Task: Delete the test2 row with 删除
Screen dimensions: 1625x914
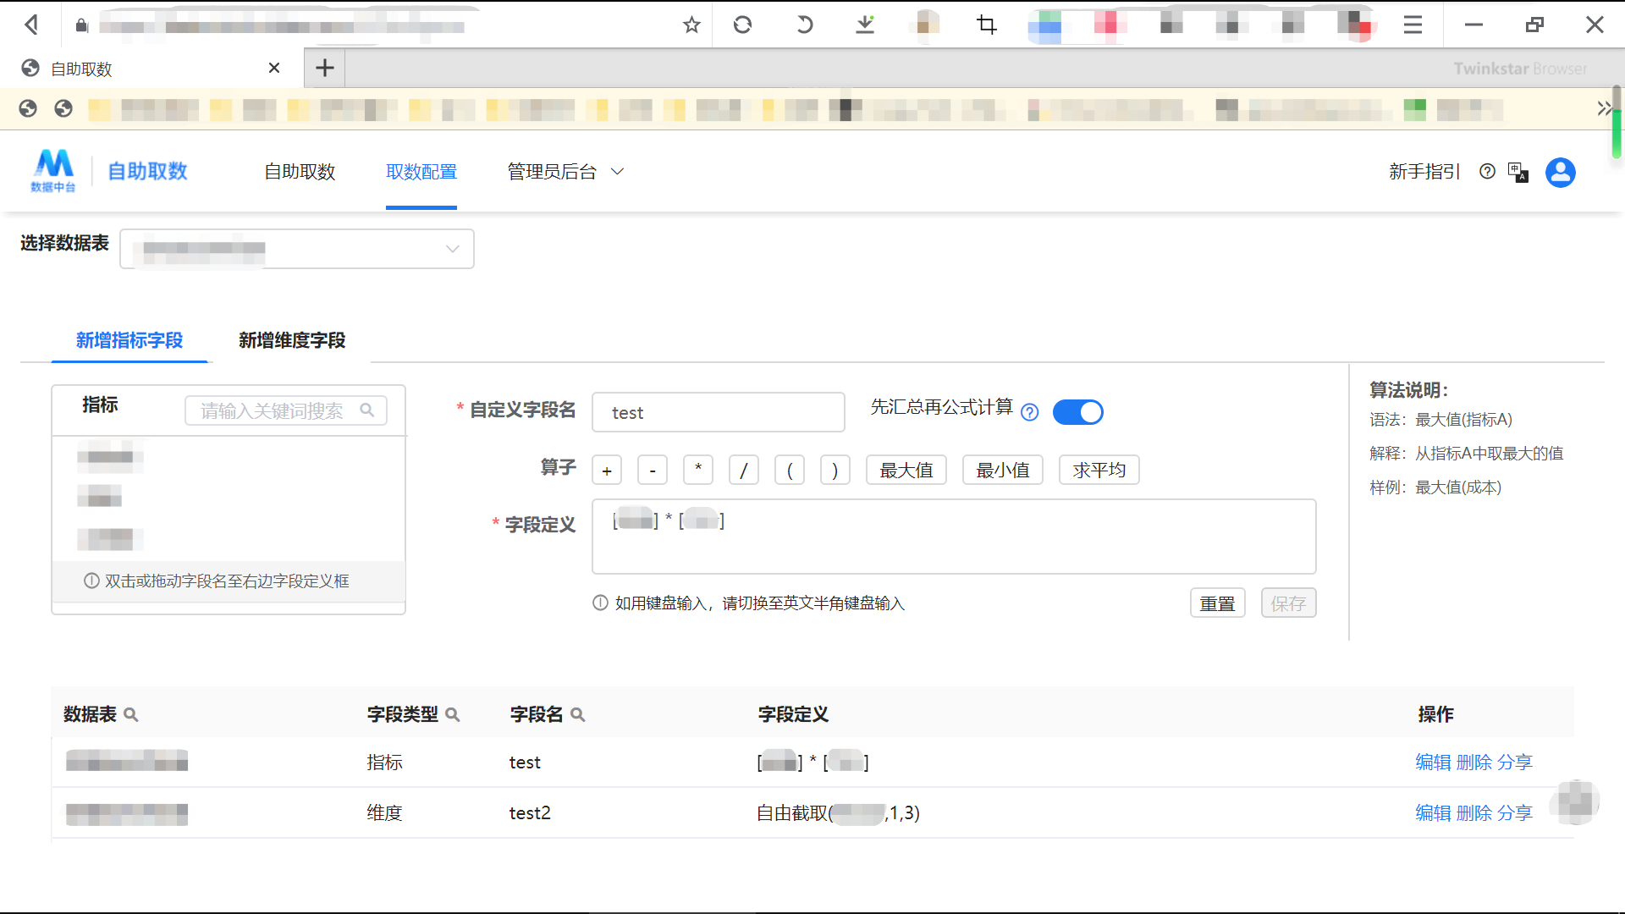Action: tap(1474, 812)
